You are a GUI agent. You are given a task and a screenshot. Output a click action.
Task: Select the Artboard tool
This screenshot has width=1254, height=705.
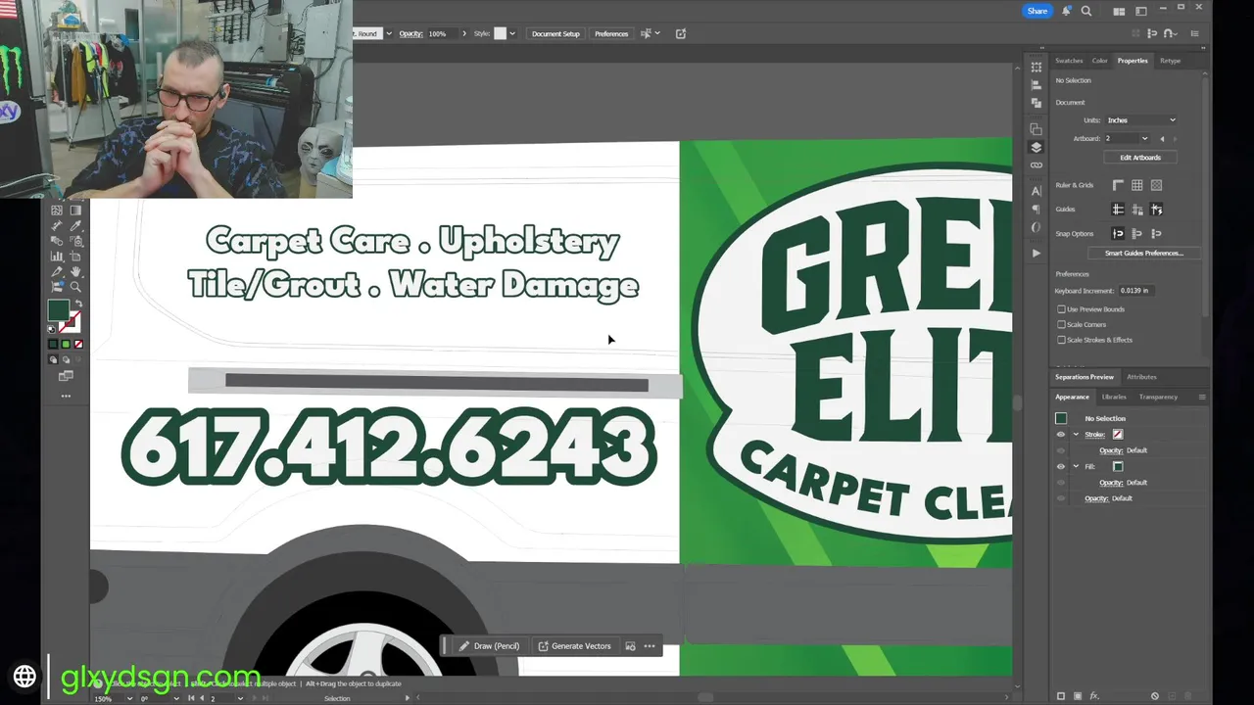[x=75, y=257]
